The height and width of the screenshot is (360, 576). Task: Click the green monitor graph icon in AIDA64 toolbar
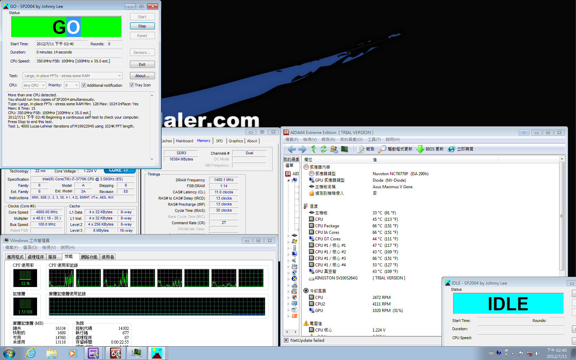pos(345,149)
